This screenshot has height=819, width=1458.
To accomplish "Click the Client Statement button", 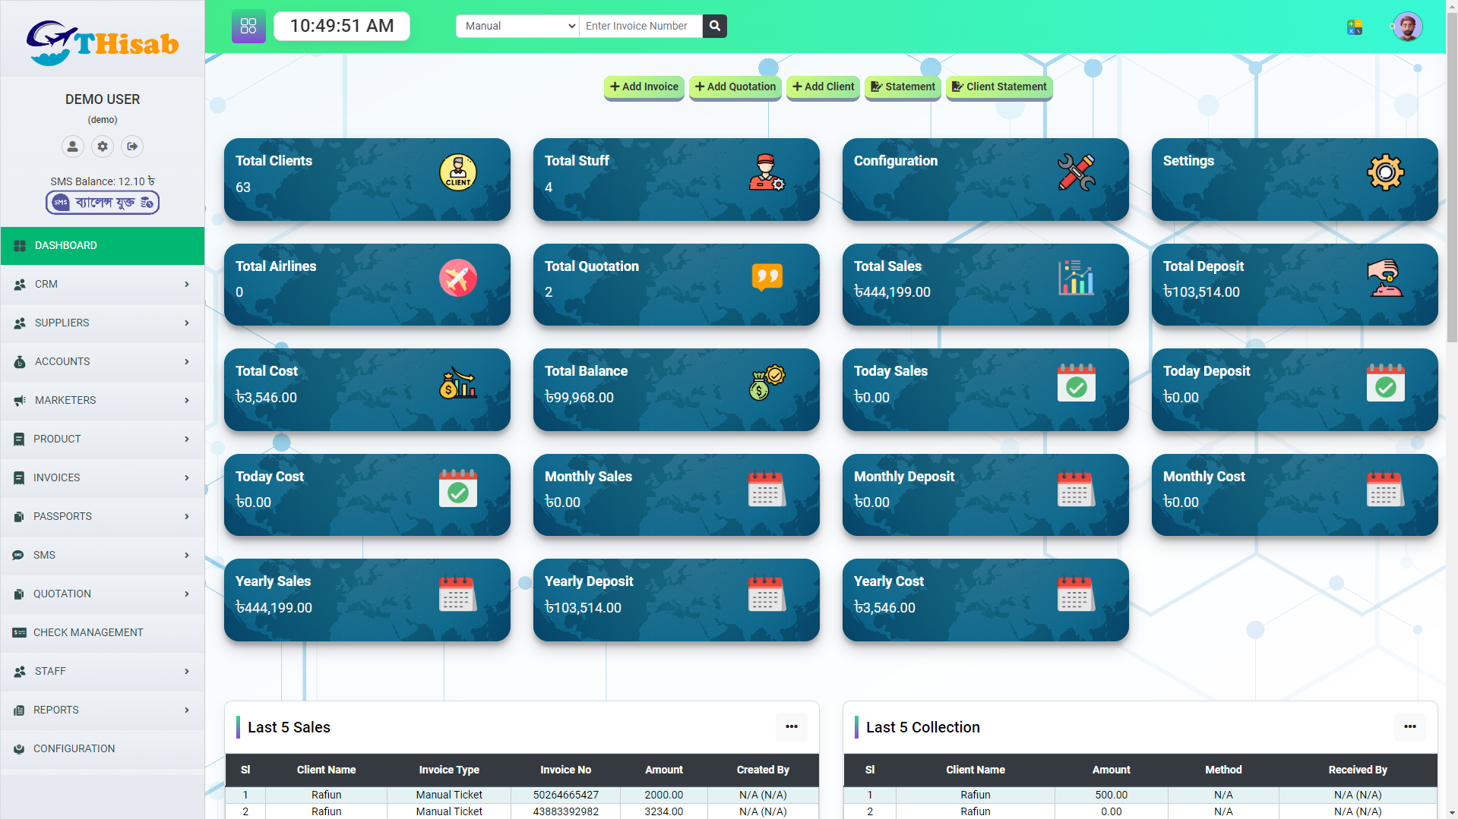I will click(999, 87).
